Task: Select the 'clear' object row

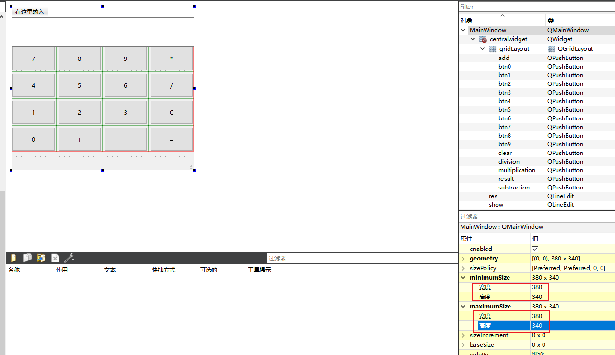Action: [536, 153]
